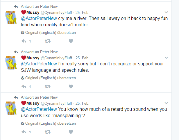The height and width of the screenshot is (140, 179).
Task: Reply to the 'mansplaining' tweet
Action: (24, 132)
